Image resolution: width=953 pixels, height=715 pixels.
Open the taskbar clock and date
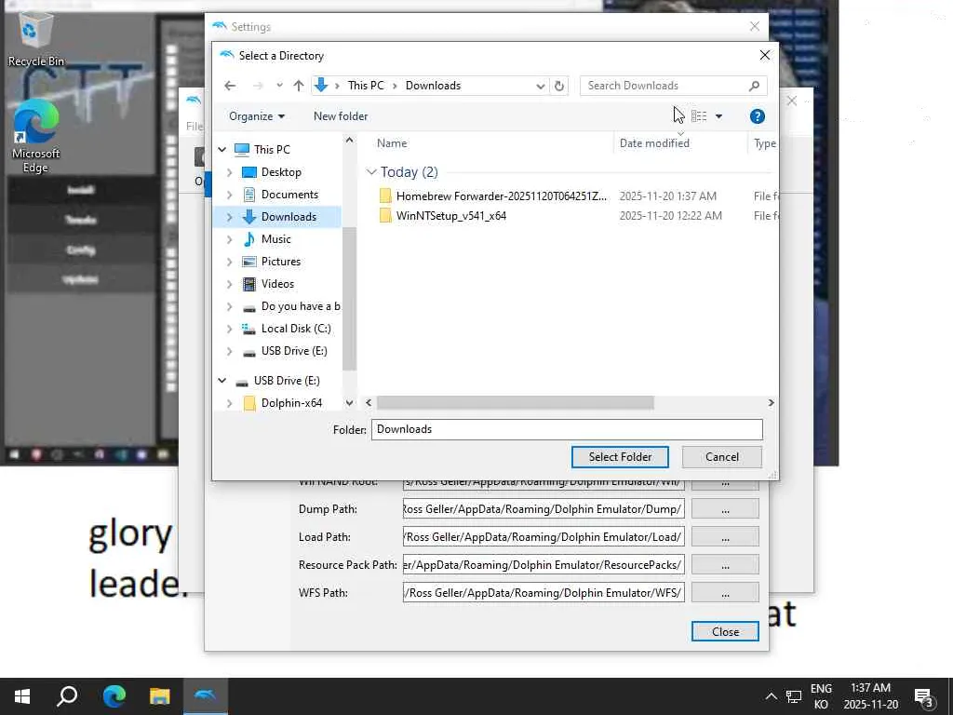[870, 696]
